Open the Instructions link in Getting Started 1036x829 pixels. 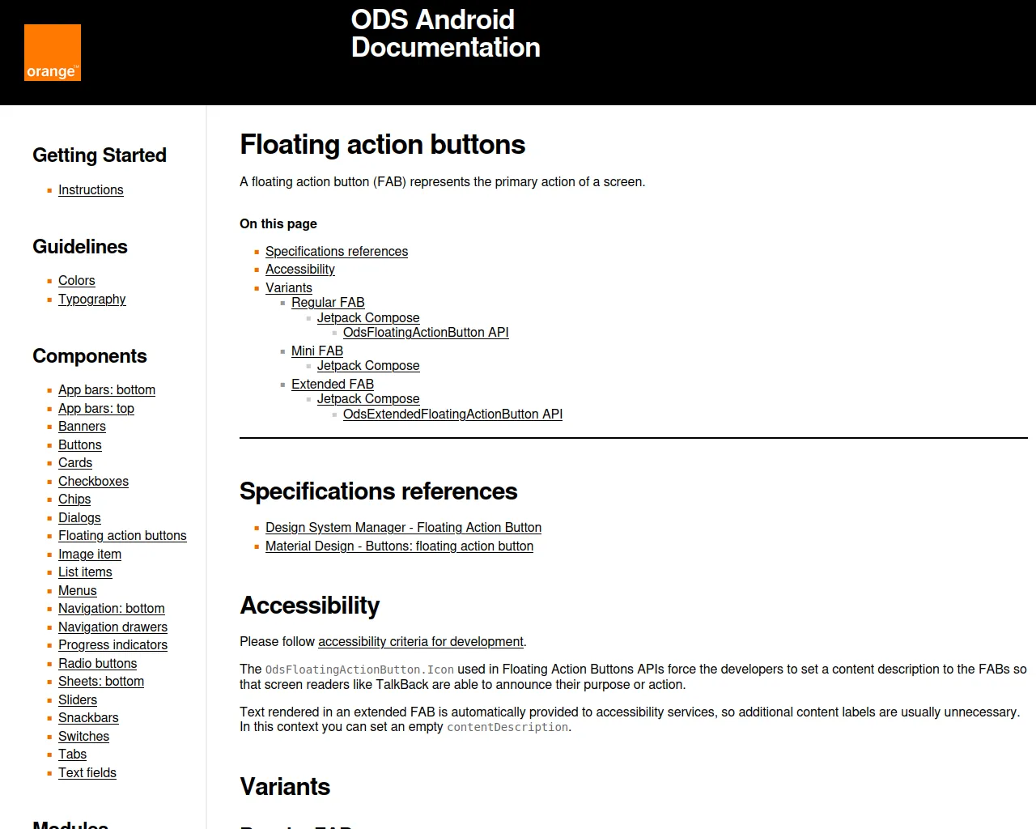[x=91, y=190]
